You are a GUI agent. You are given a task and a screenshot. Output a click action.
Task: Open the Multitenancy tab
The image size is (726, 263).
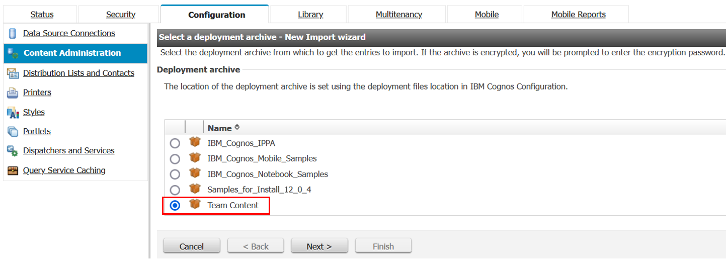(398, 15)
